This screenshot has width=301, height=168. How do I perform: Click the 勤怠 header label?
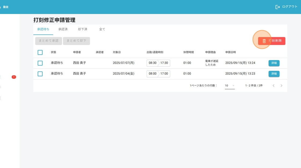coord(6,7)
